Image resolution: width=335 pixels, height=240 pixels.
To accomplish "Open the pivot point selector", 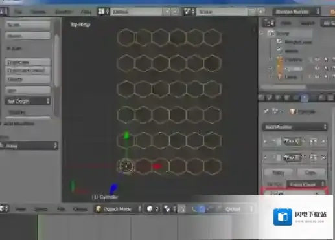I will pyautogui.click(x=170, y=209).
